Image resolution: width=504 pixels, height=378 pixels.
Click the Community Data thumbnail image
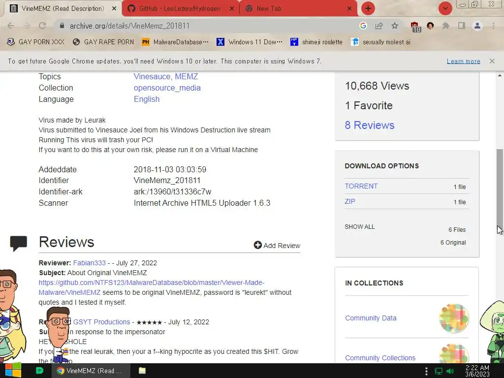point(454,318)
